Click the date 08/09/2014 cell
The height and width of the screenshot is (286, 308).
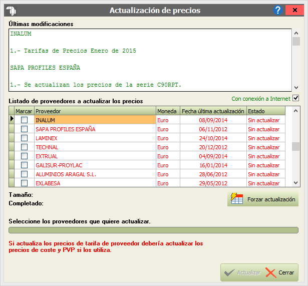pos(213,120)
